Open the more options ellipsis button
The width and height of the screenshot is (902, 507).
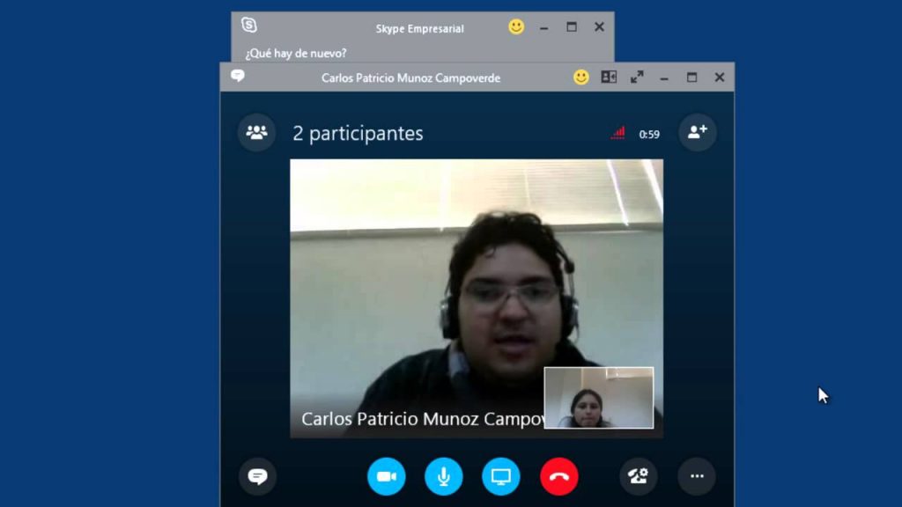(697, 476)
